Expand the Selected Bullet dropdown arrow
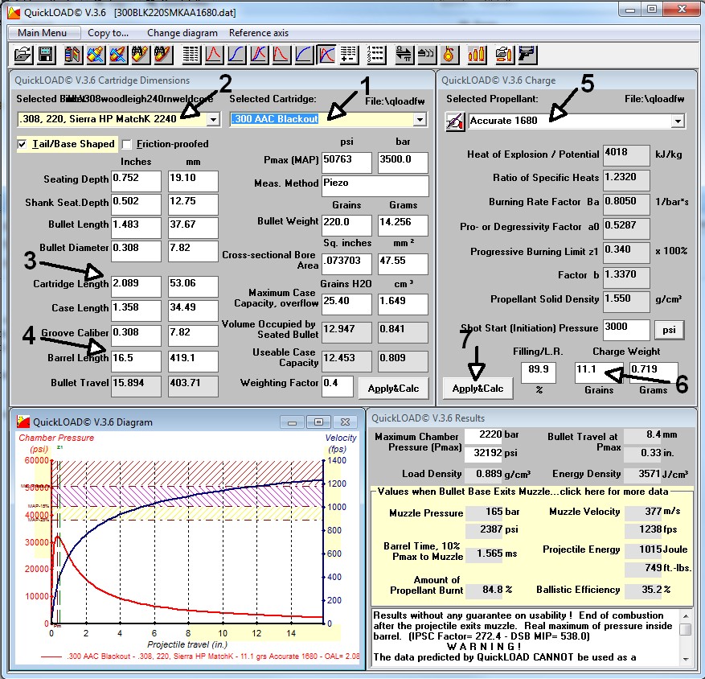The width and height of the screenshot is (705, 679). coord(213,119)
